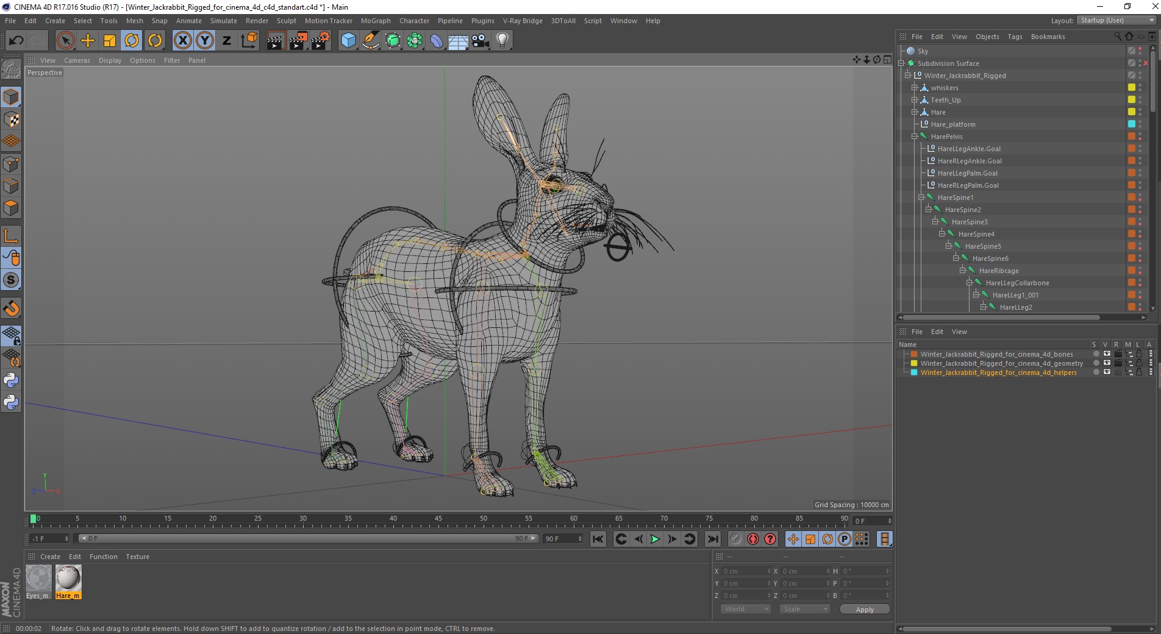Add a light object
Screen dimensions: 1161x634
click(x=502, y=41)
